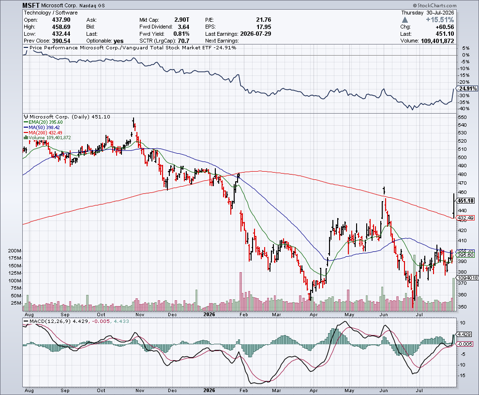
Task: Click the header Volume value 109,401,872
Action: click(x=437, y=41)
